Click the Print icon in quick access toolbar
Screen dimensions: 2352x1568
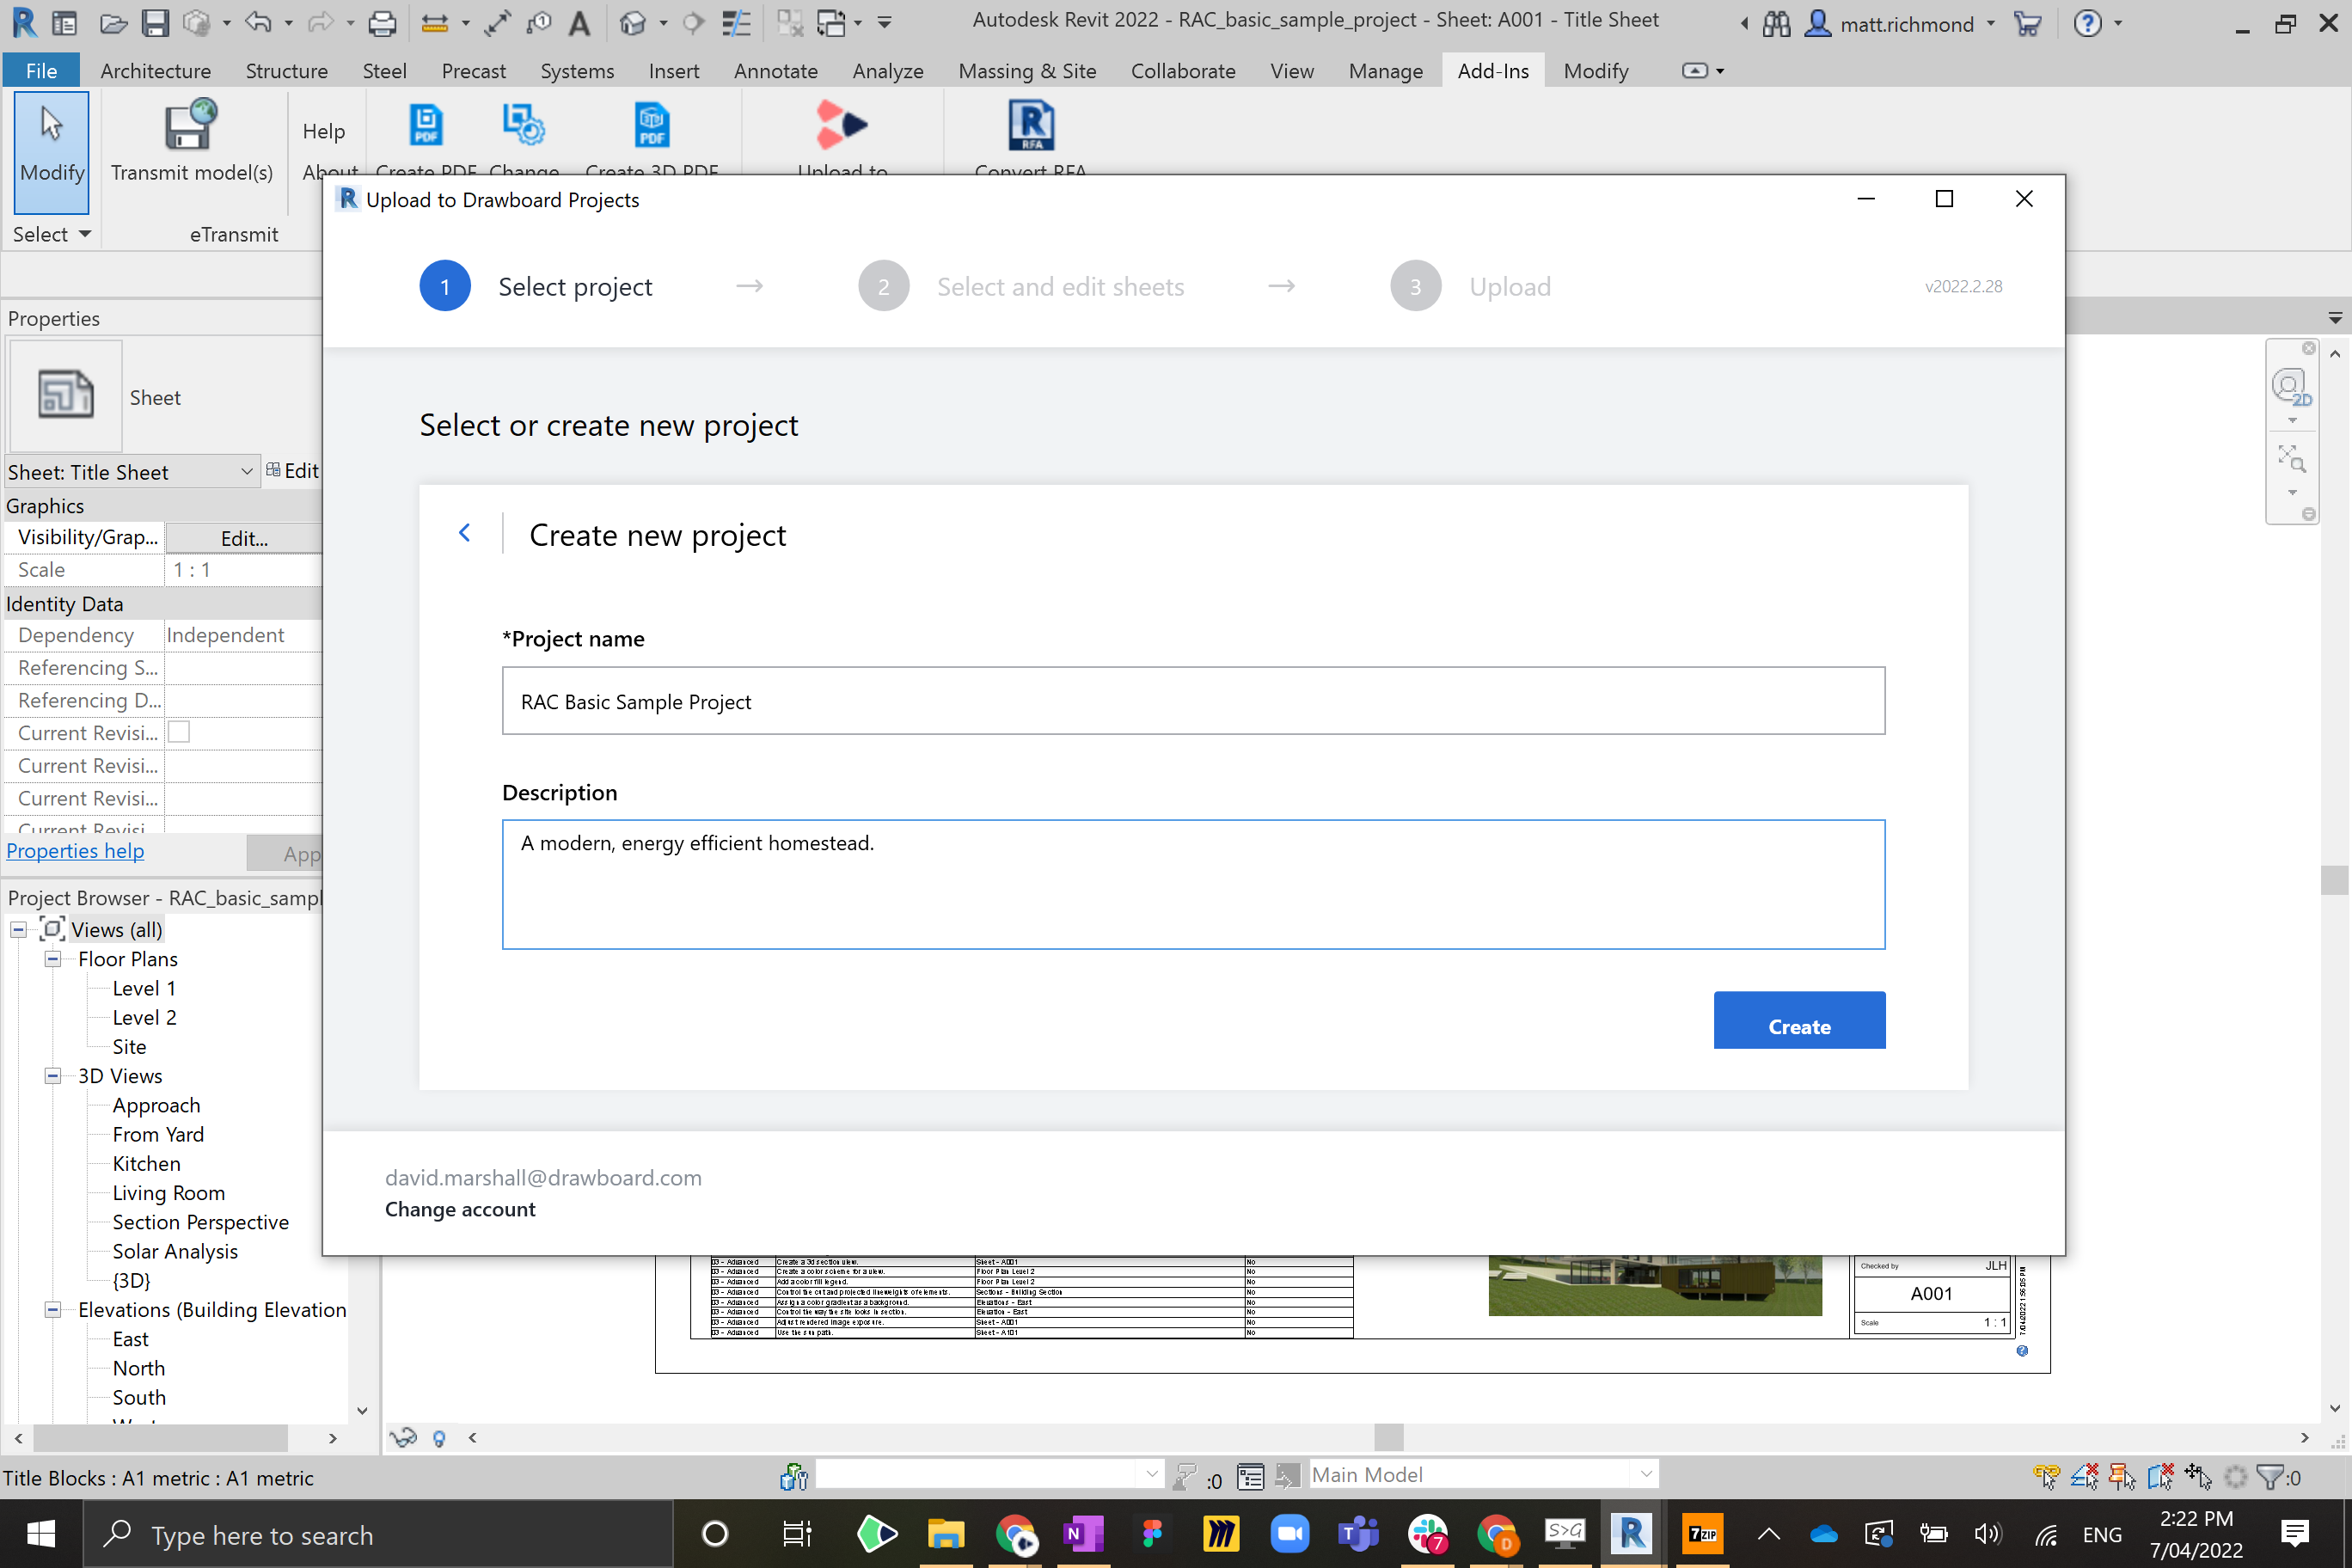pos(381,22)
